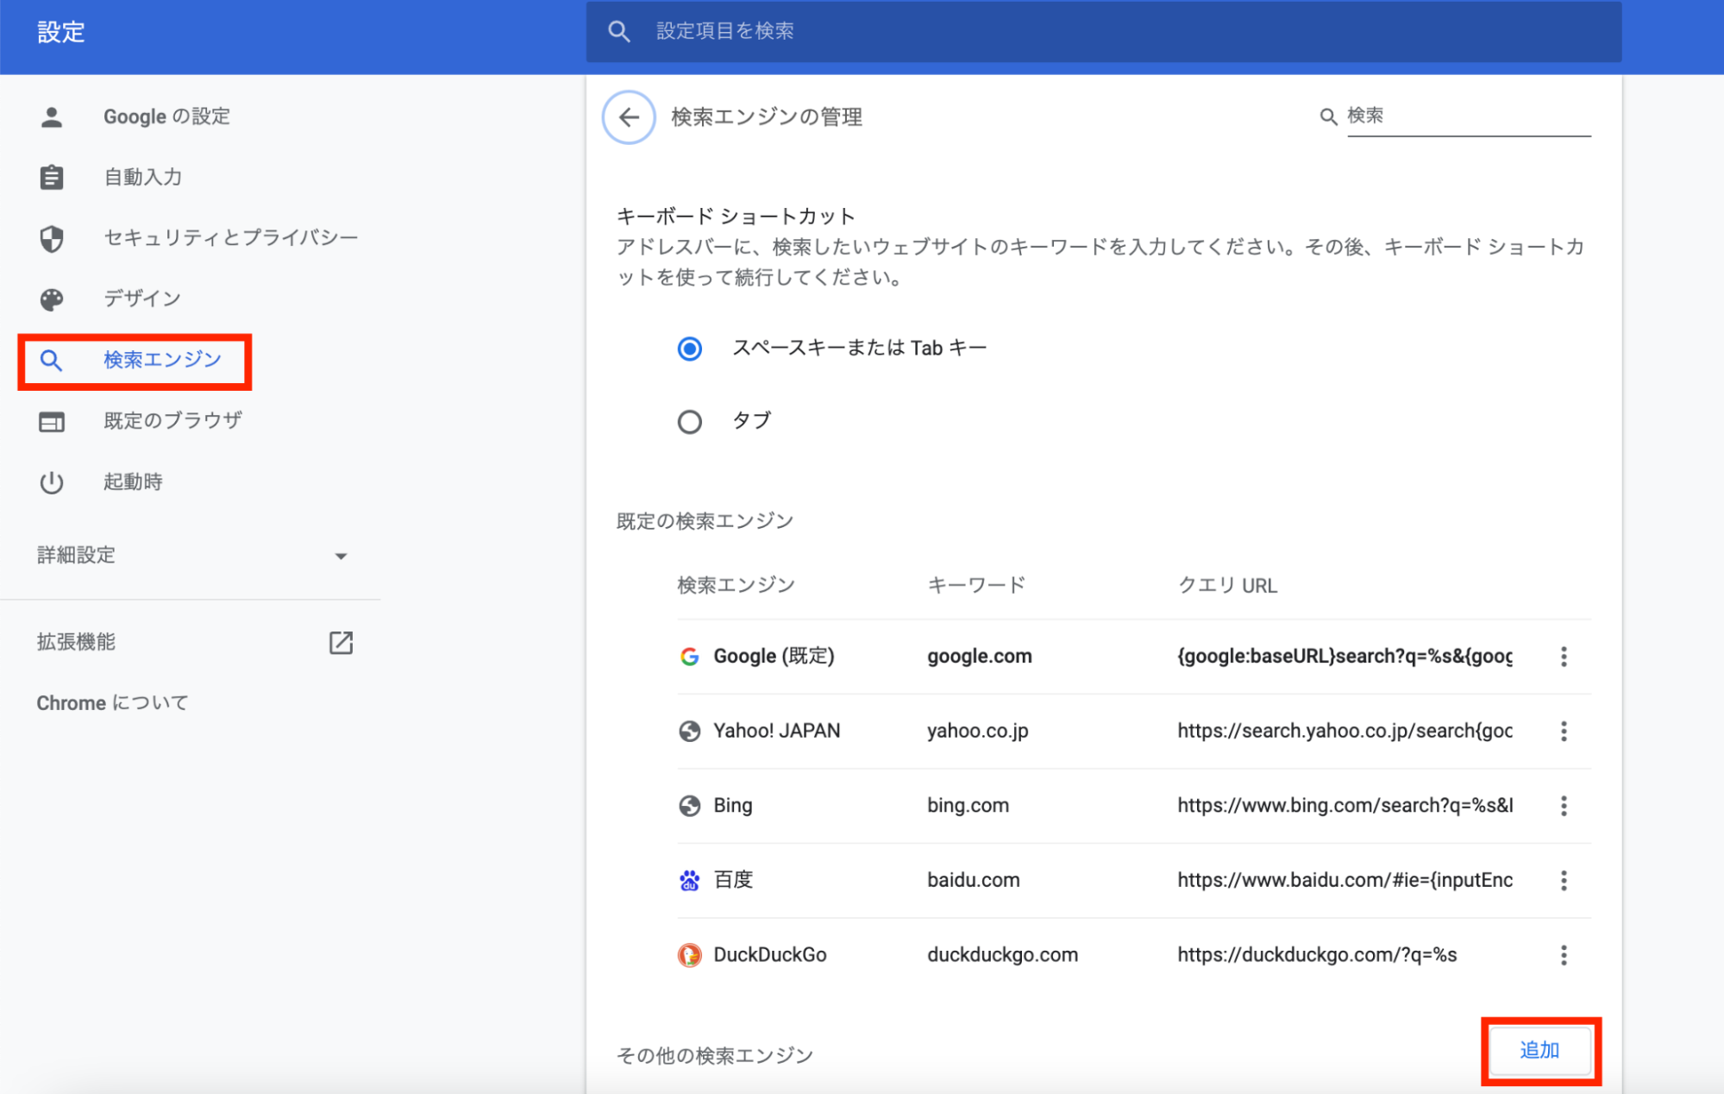Click the magnifier icon in the top search bar
Image resolution: width=1724 pixels, height=1094 pixels.
(x=618, y=32)
